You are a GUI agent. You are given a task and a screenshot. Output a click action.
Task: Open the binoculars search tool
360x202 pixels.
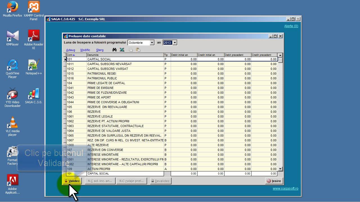[114, 50]
